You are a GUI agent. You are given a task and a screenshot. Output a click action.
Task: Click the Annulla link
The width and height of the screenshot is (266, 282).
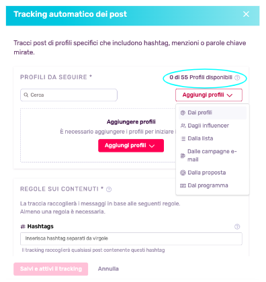108,269
